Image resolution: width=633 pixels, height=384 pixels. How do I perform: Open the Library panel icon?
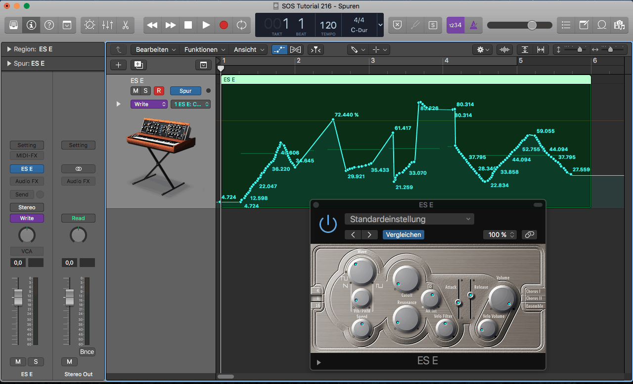(x=14, y=25)
